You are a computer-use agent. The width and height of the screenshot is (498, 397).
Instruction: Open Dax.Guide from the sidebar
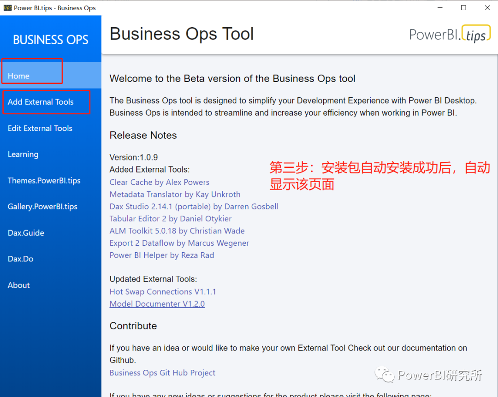coord(51,233)
